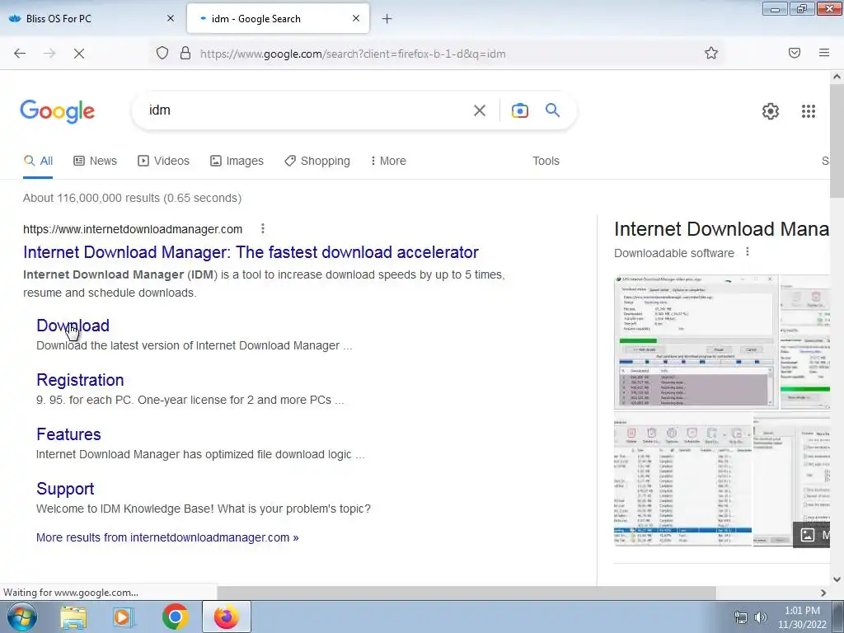
Task: Select the Firefox taskbar button
Action: click(226, 617)
